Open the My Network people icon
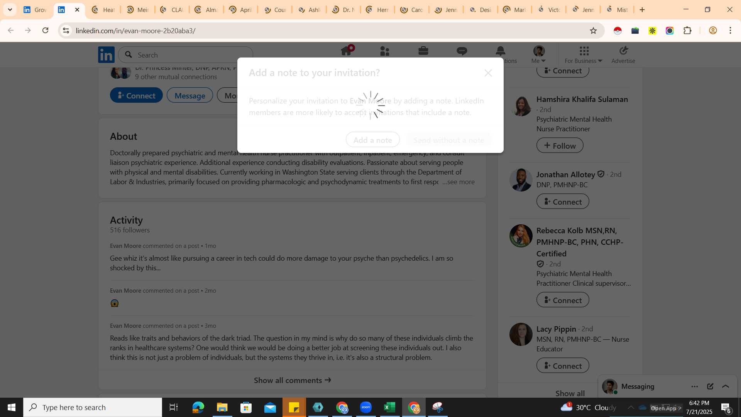The height and width of the screenshot is (417, 741). pos(385,51)
